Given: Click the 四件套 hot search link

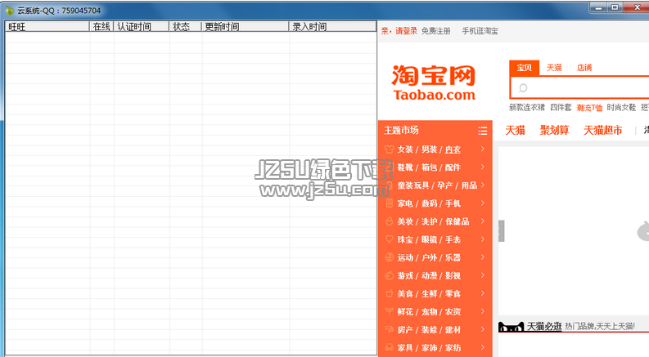Looking at the screenshot, I should coord(561,108).
